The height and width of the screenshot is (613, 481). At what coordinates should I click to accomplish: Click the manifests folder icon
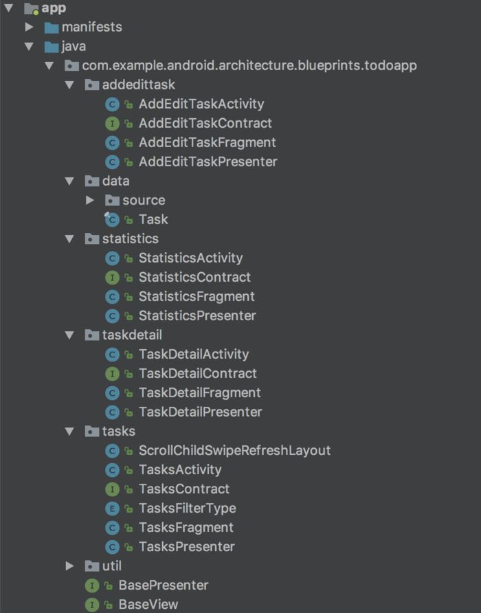(x=52, y=27)
